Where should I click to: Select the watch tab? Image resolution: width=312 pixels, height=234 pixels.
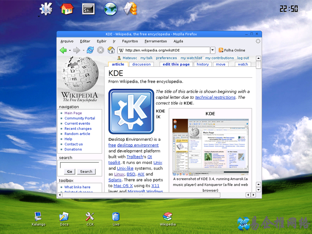(x=243, y=64)
